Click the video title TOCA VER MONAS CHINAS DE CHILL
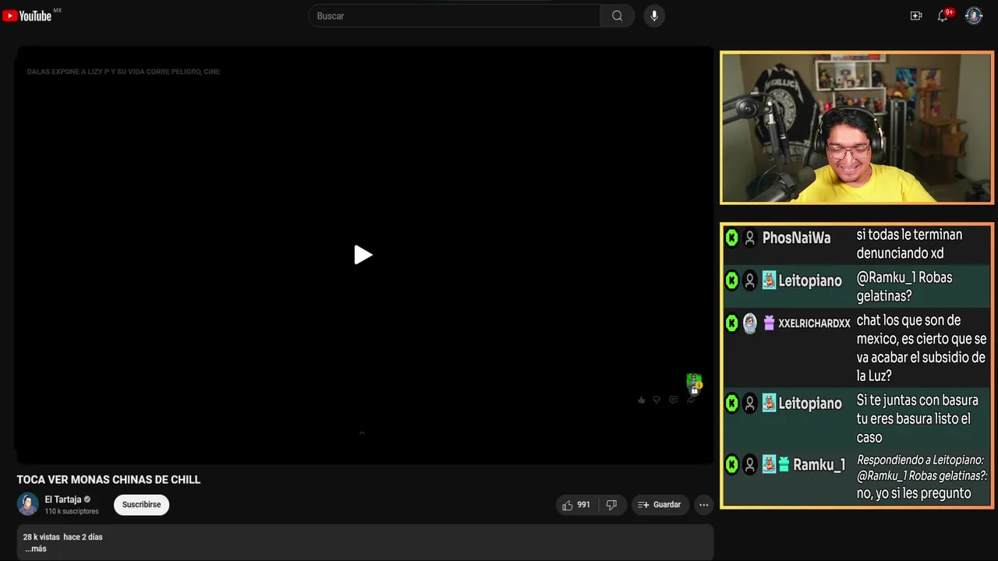Screen dimensions: 998x561 109,480
